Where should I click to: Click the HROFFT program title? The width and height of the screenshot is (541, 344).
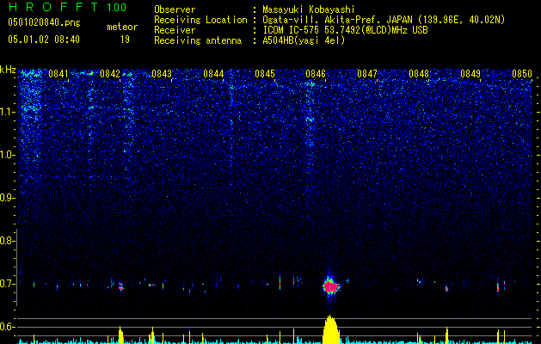click(53, 7)
